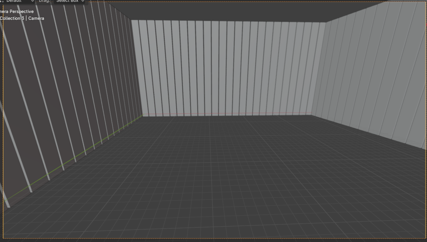Image resolution: width=427 pixels, height=242 pixels.
Task: Click the back-right bottom corner of room
Action: (312, 115)
